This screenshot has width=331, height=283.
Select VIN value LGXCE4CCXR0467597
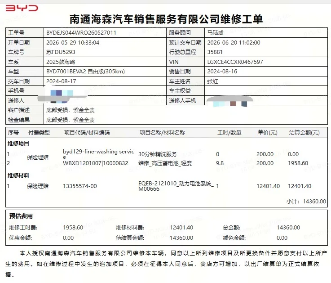[x=235, y=62]
